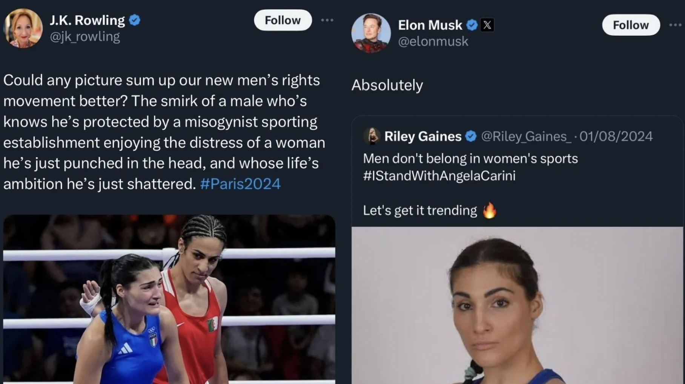Follow the Elon Musk account
Image resolution: width=685 pixels, height=384 pixels.
631,25
